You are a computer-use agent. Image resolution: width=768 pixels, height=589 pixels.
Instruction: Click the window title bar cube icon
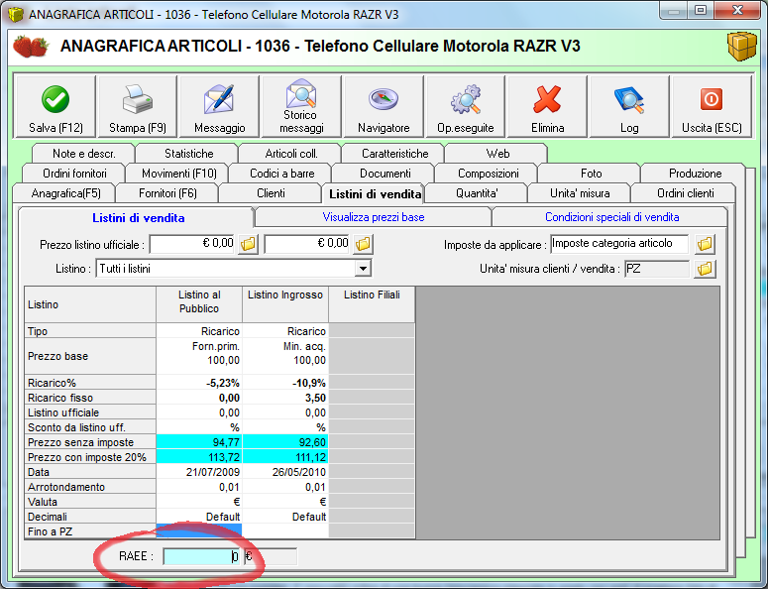pyautogui.click(x=16, y=14)
